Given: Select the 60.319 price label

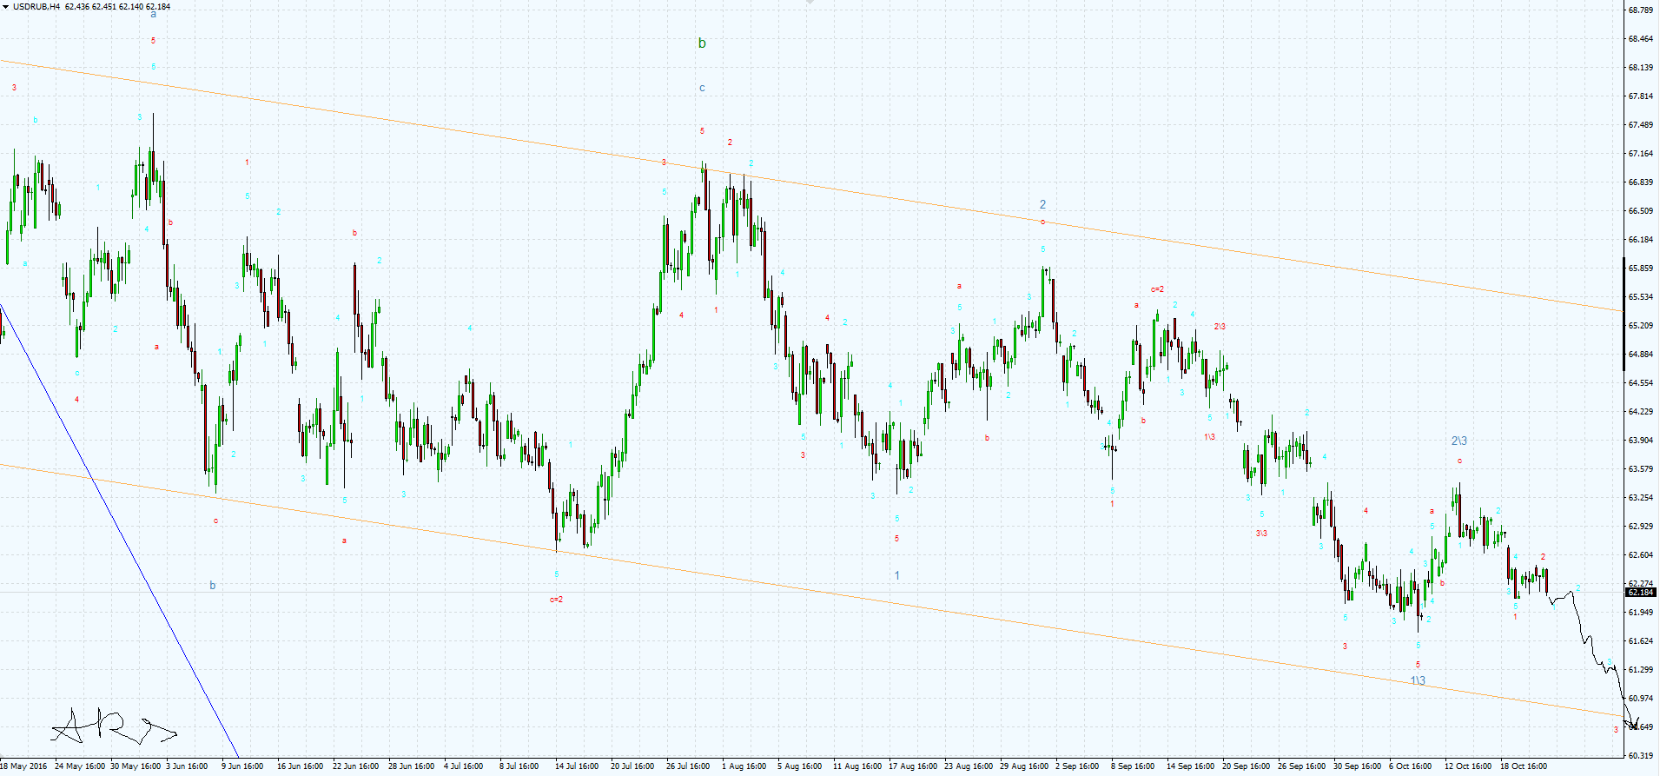Looking at the screenshot, I should click(x=1640, y=756).
